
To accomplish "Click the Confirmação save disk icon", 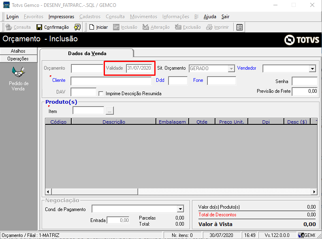I will 39,27.
